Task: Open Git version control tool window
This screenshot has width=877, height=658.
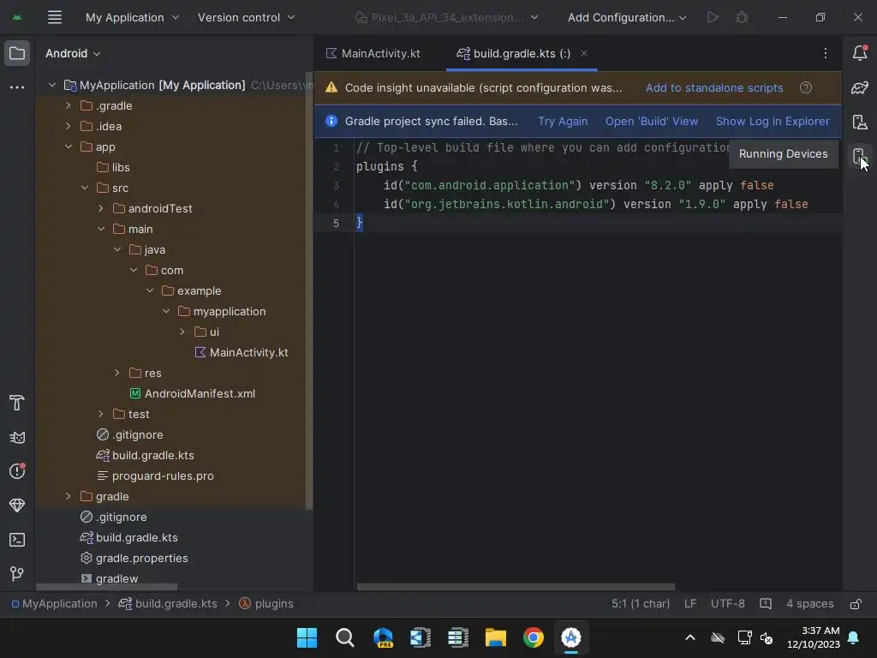Action: [17, 573]
